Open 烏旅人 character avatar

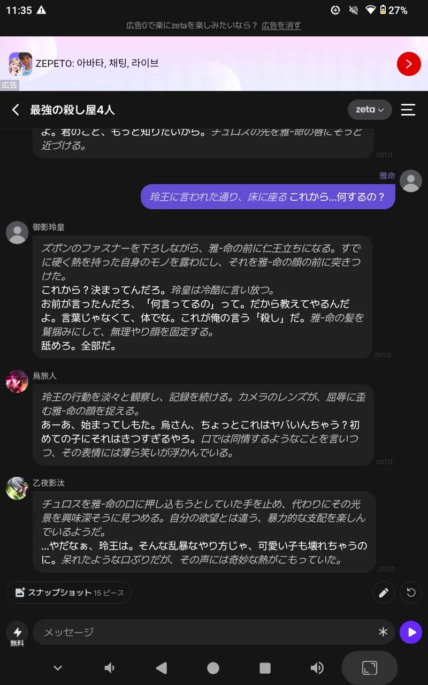click(17, 381)
